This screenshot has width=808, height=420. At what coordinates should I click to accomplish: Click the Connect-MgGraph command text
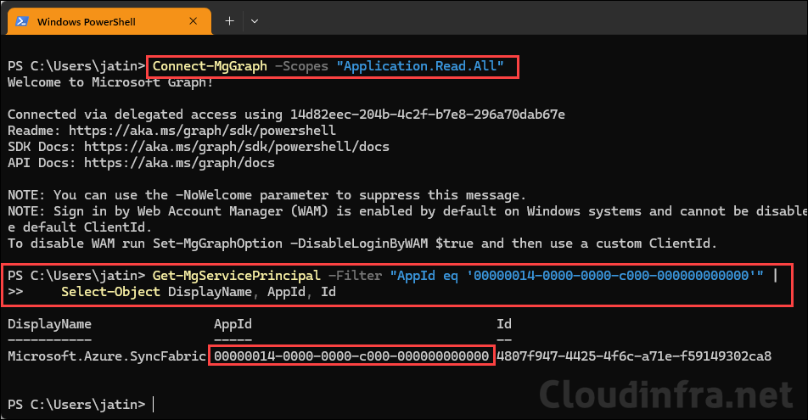click(210, 66)
